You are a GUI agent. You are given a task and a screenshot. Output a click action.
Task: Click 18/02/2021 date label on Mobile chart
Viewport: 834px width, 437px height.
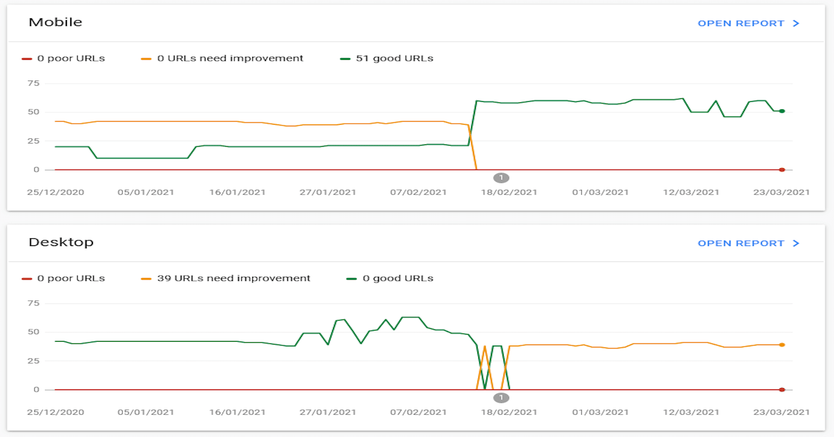[509, 192]
